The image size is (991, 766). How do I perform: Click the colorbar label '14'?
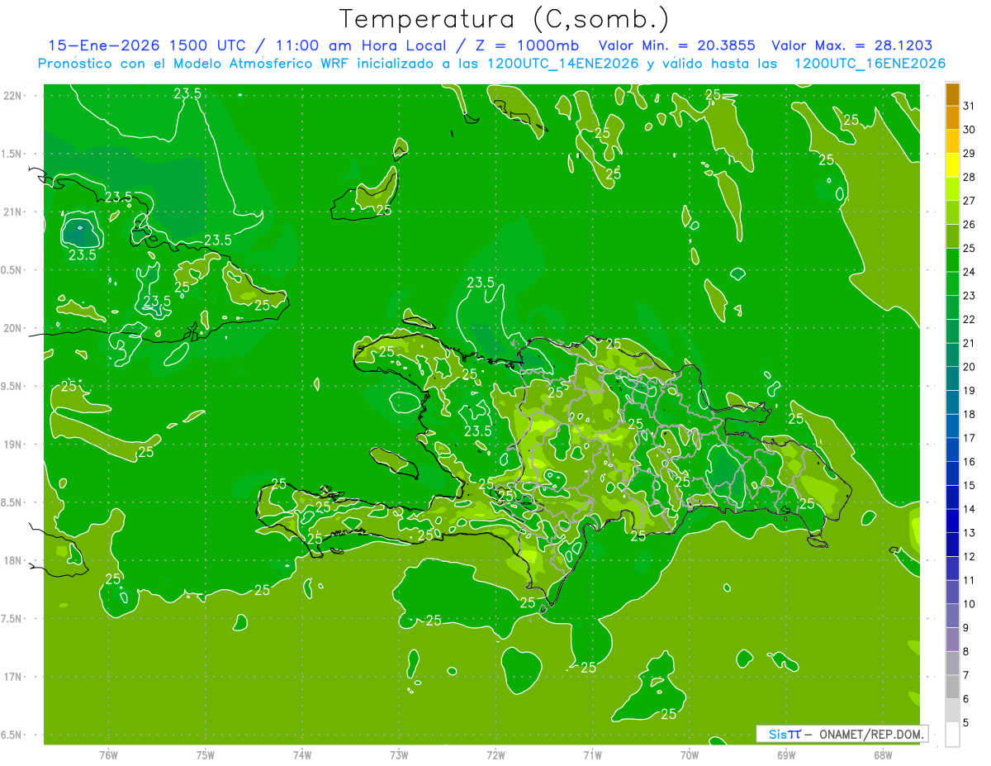(970, 509)
